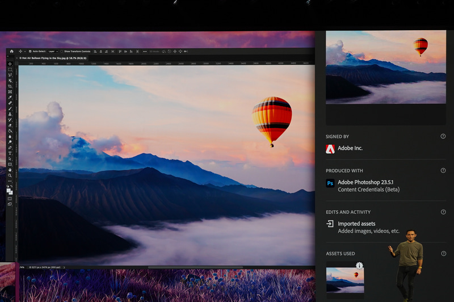
Task: Open large balloon preview in credentials panel
Action: (386, 67)
